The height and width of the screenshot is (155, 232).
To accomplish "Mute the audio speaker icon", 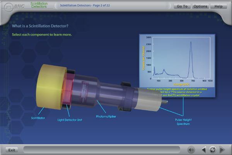I will (x=191, y=150).
